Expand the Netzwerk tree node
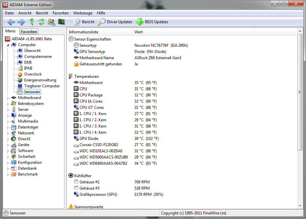Viewport: 306px width, 219px height. (x=8, y=133)
